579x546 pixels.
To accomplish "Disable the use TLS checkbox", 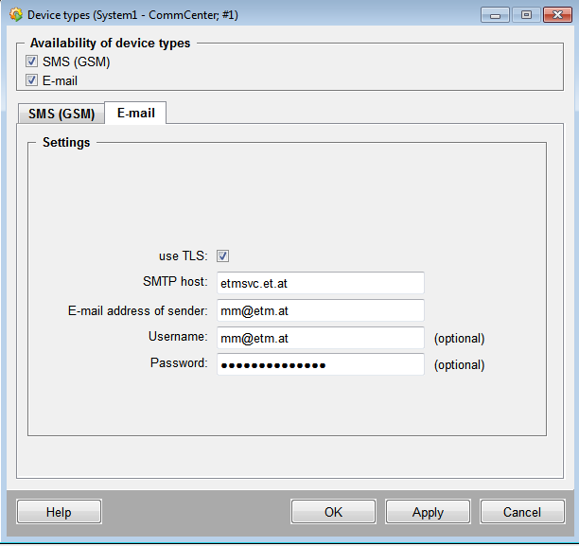I will tap(223, 255).
